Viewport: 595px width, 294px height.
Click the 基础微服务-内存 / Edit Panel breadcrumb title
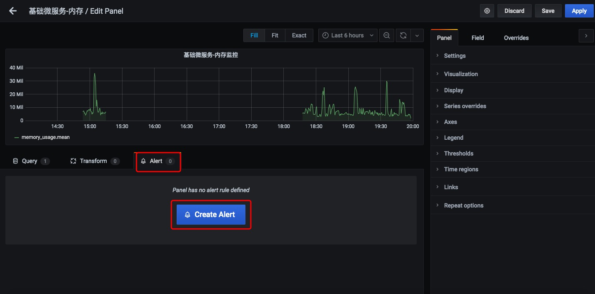(76, 11)
